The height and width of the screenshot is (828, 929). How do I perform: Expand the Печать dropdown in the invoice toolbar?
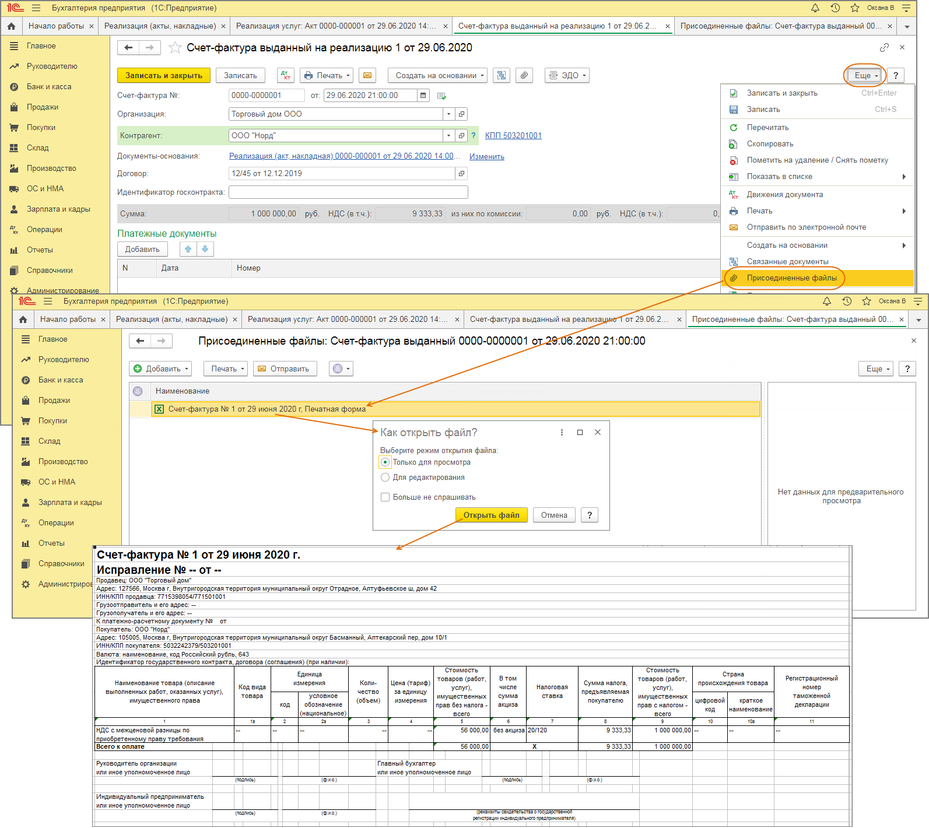pyautogui.click(x=327, y=75)
